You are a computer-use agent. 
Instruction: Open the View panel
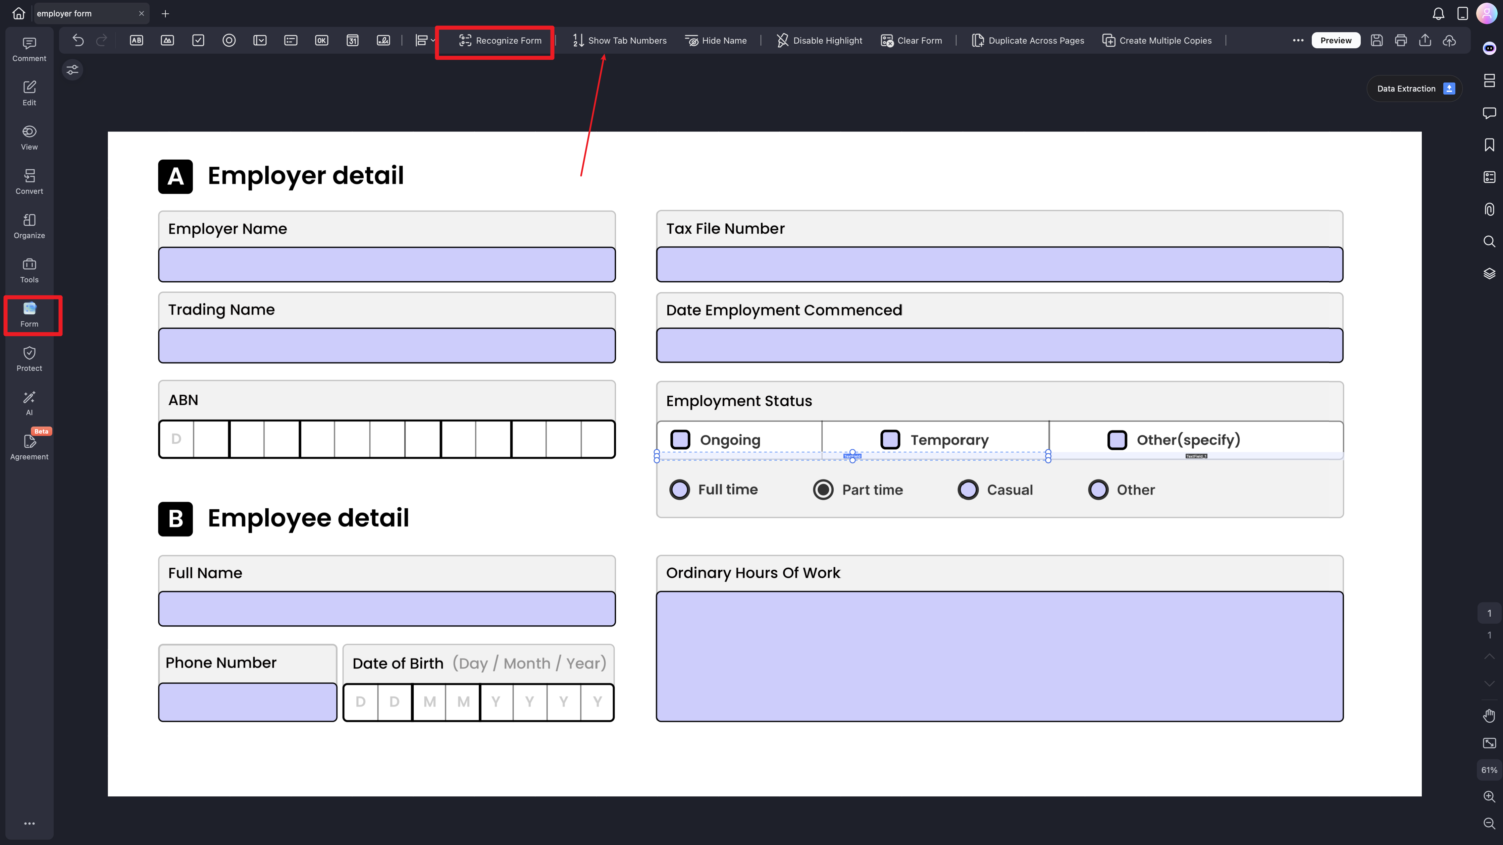pyautogui.click(x=29, y=138)
